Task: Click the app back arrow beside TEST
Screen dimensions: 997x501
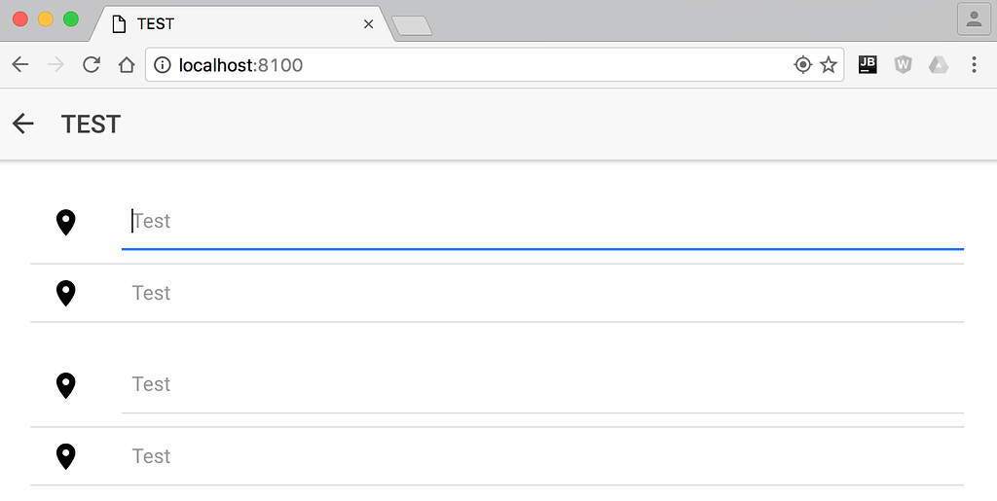Action: 23,124
